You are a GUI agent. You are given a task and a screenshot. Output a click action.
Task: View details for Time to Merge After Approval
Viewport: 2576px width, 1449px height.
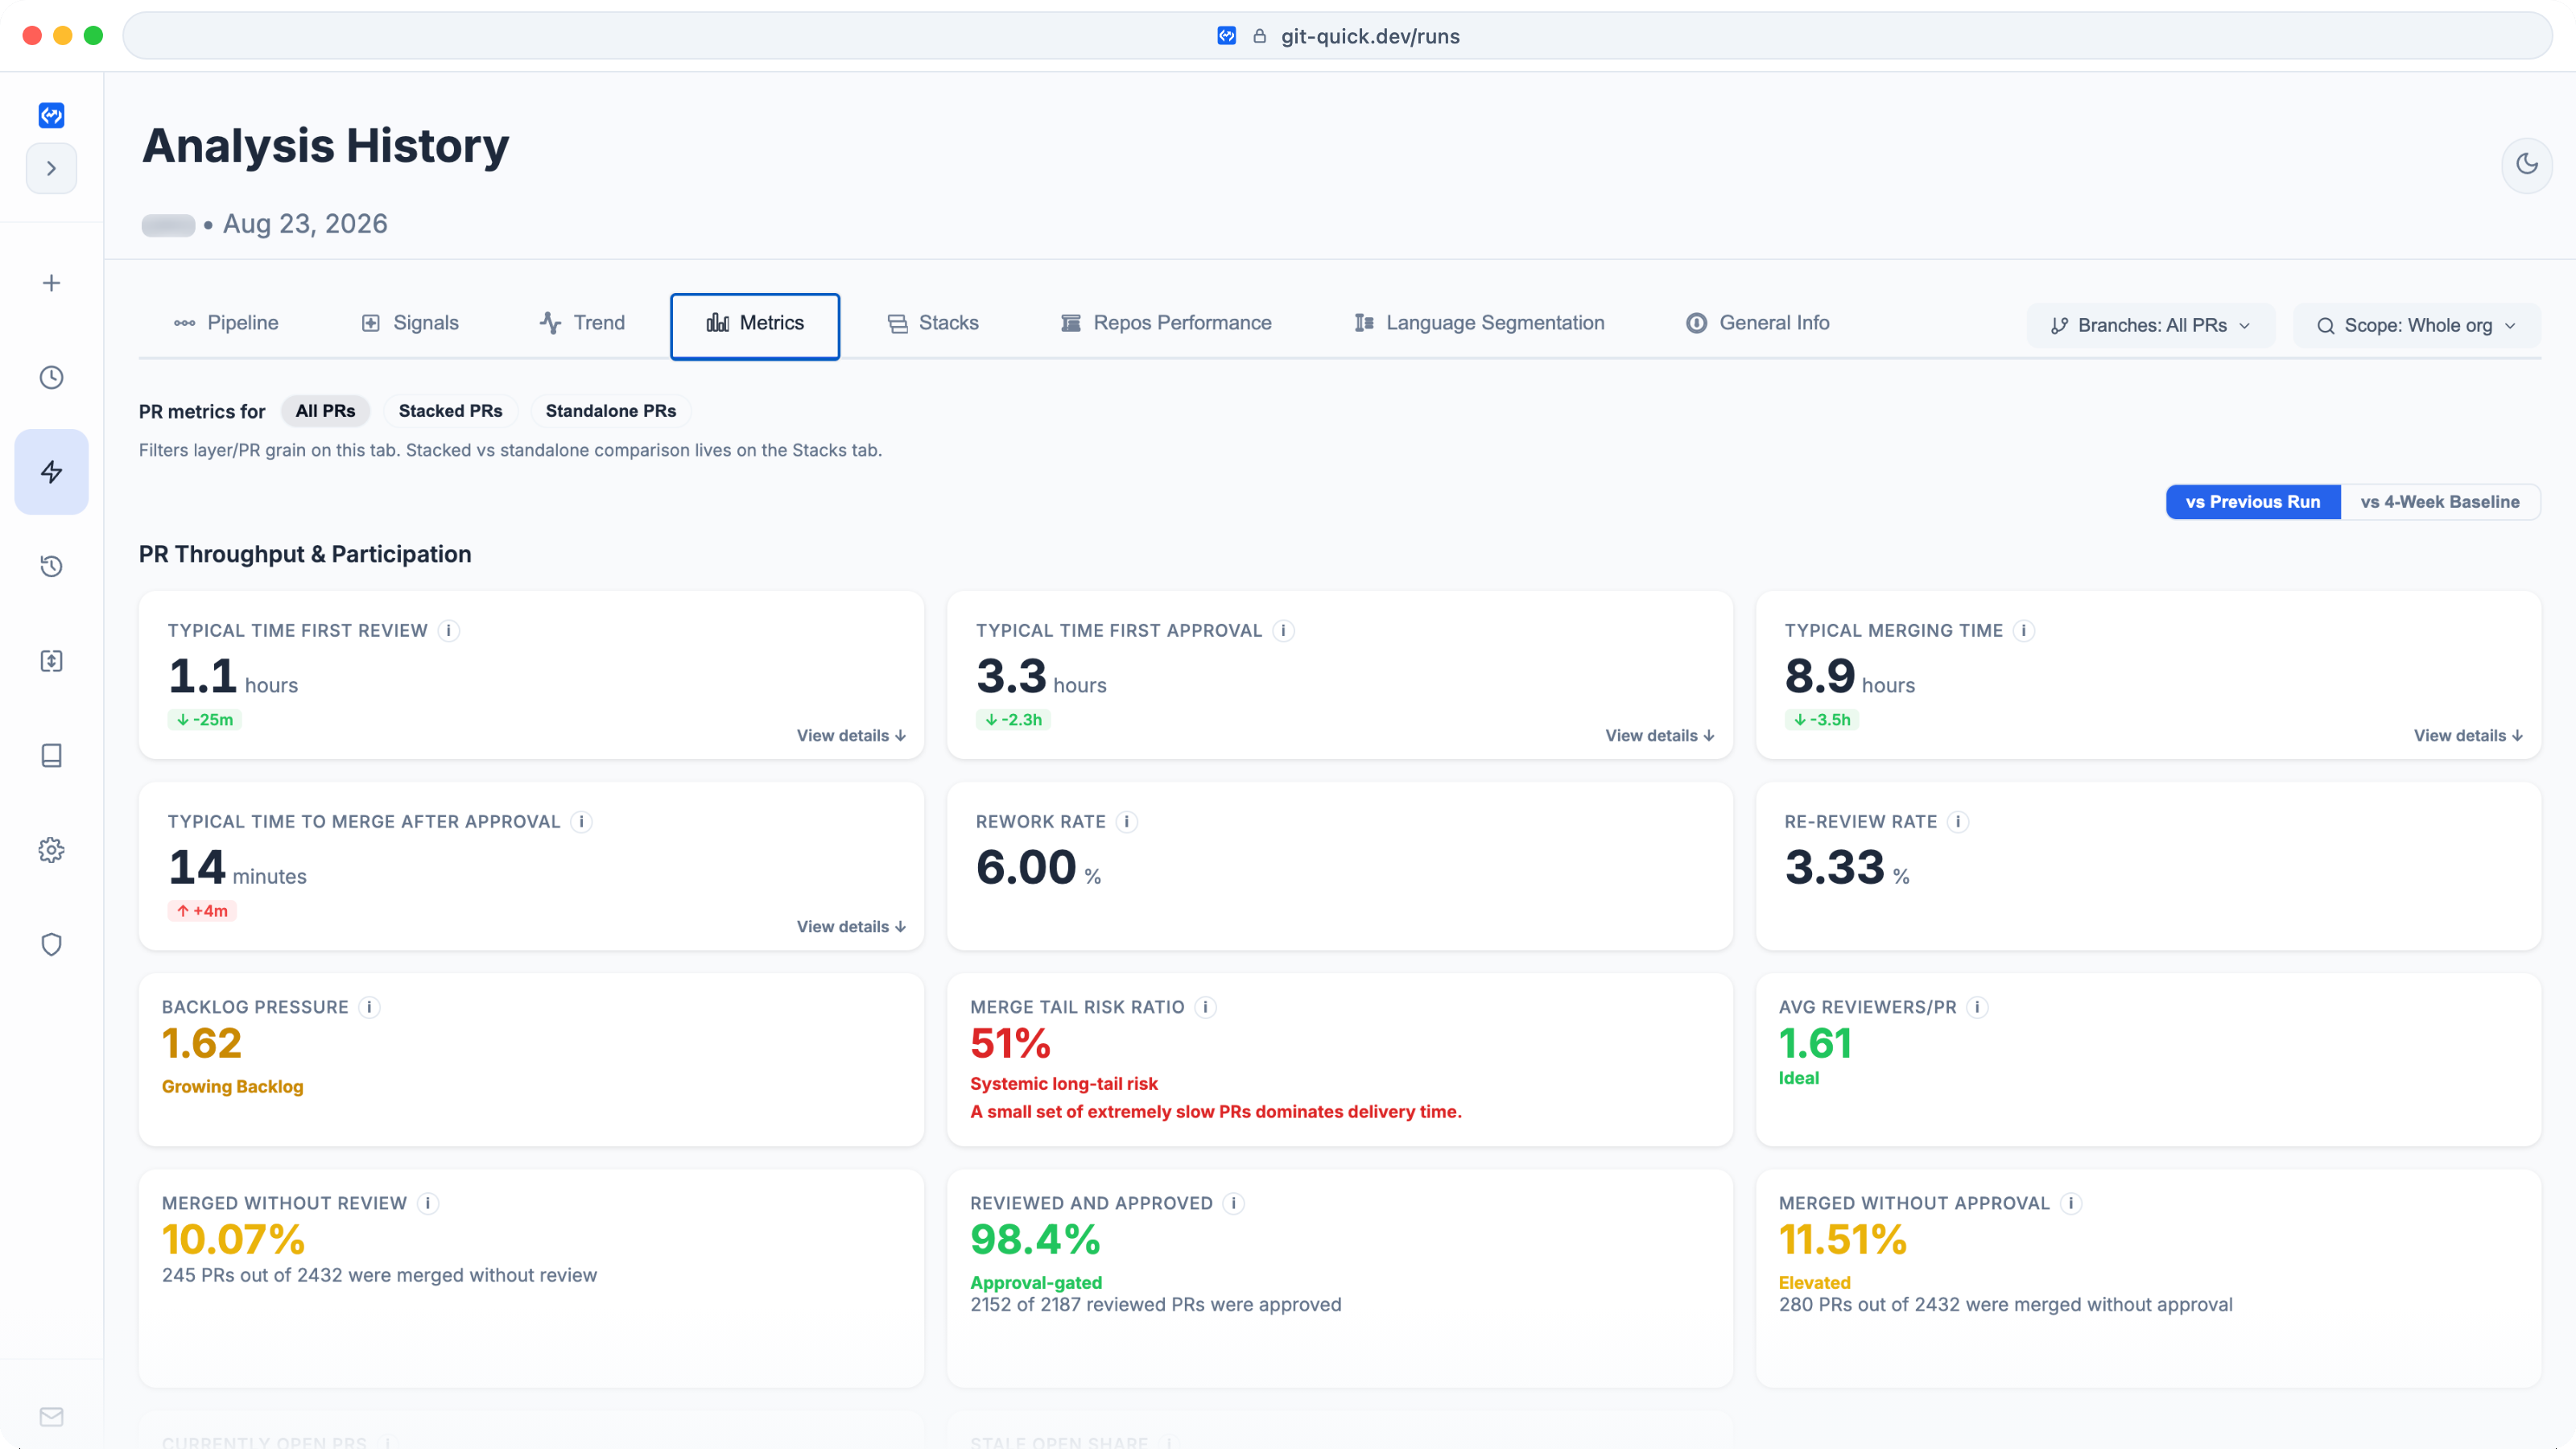coord(851,926)
